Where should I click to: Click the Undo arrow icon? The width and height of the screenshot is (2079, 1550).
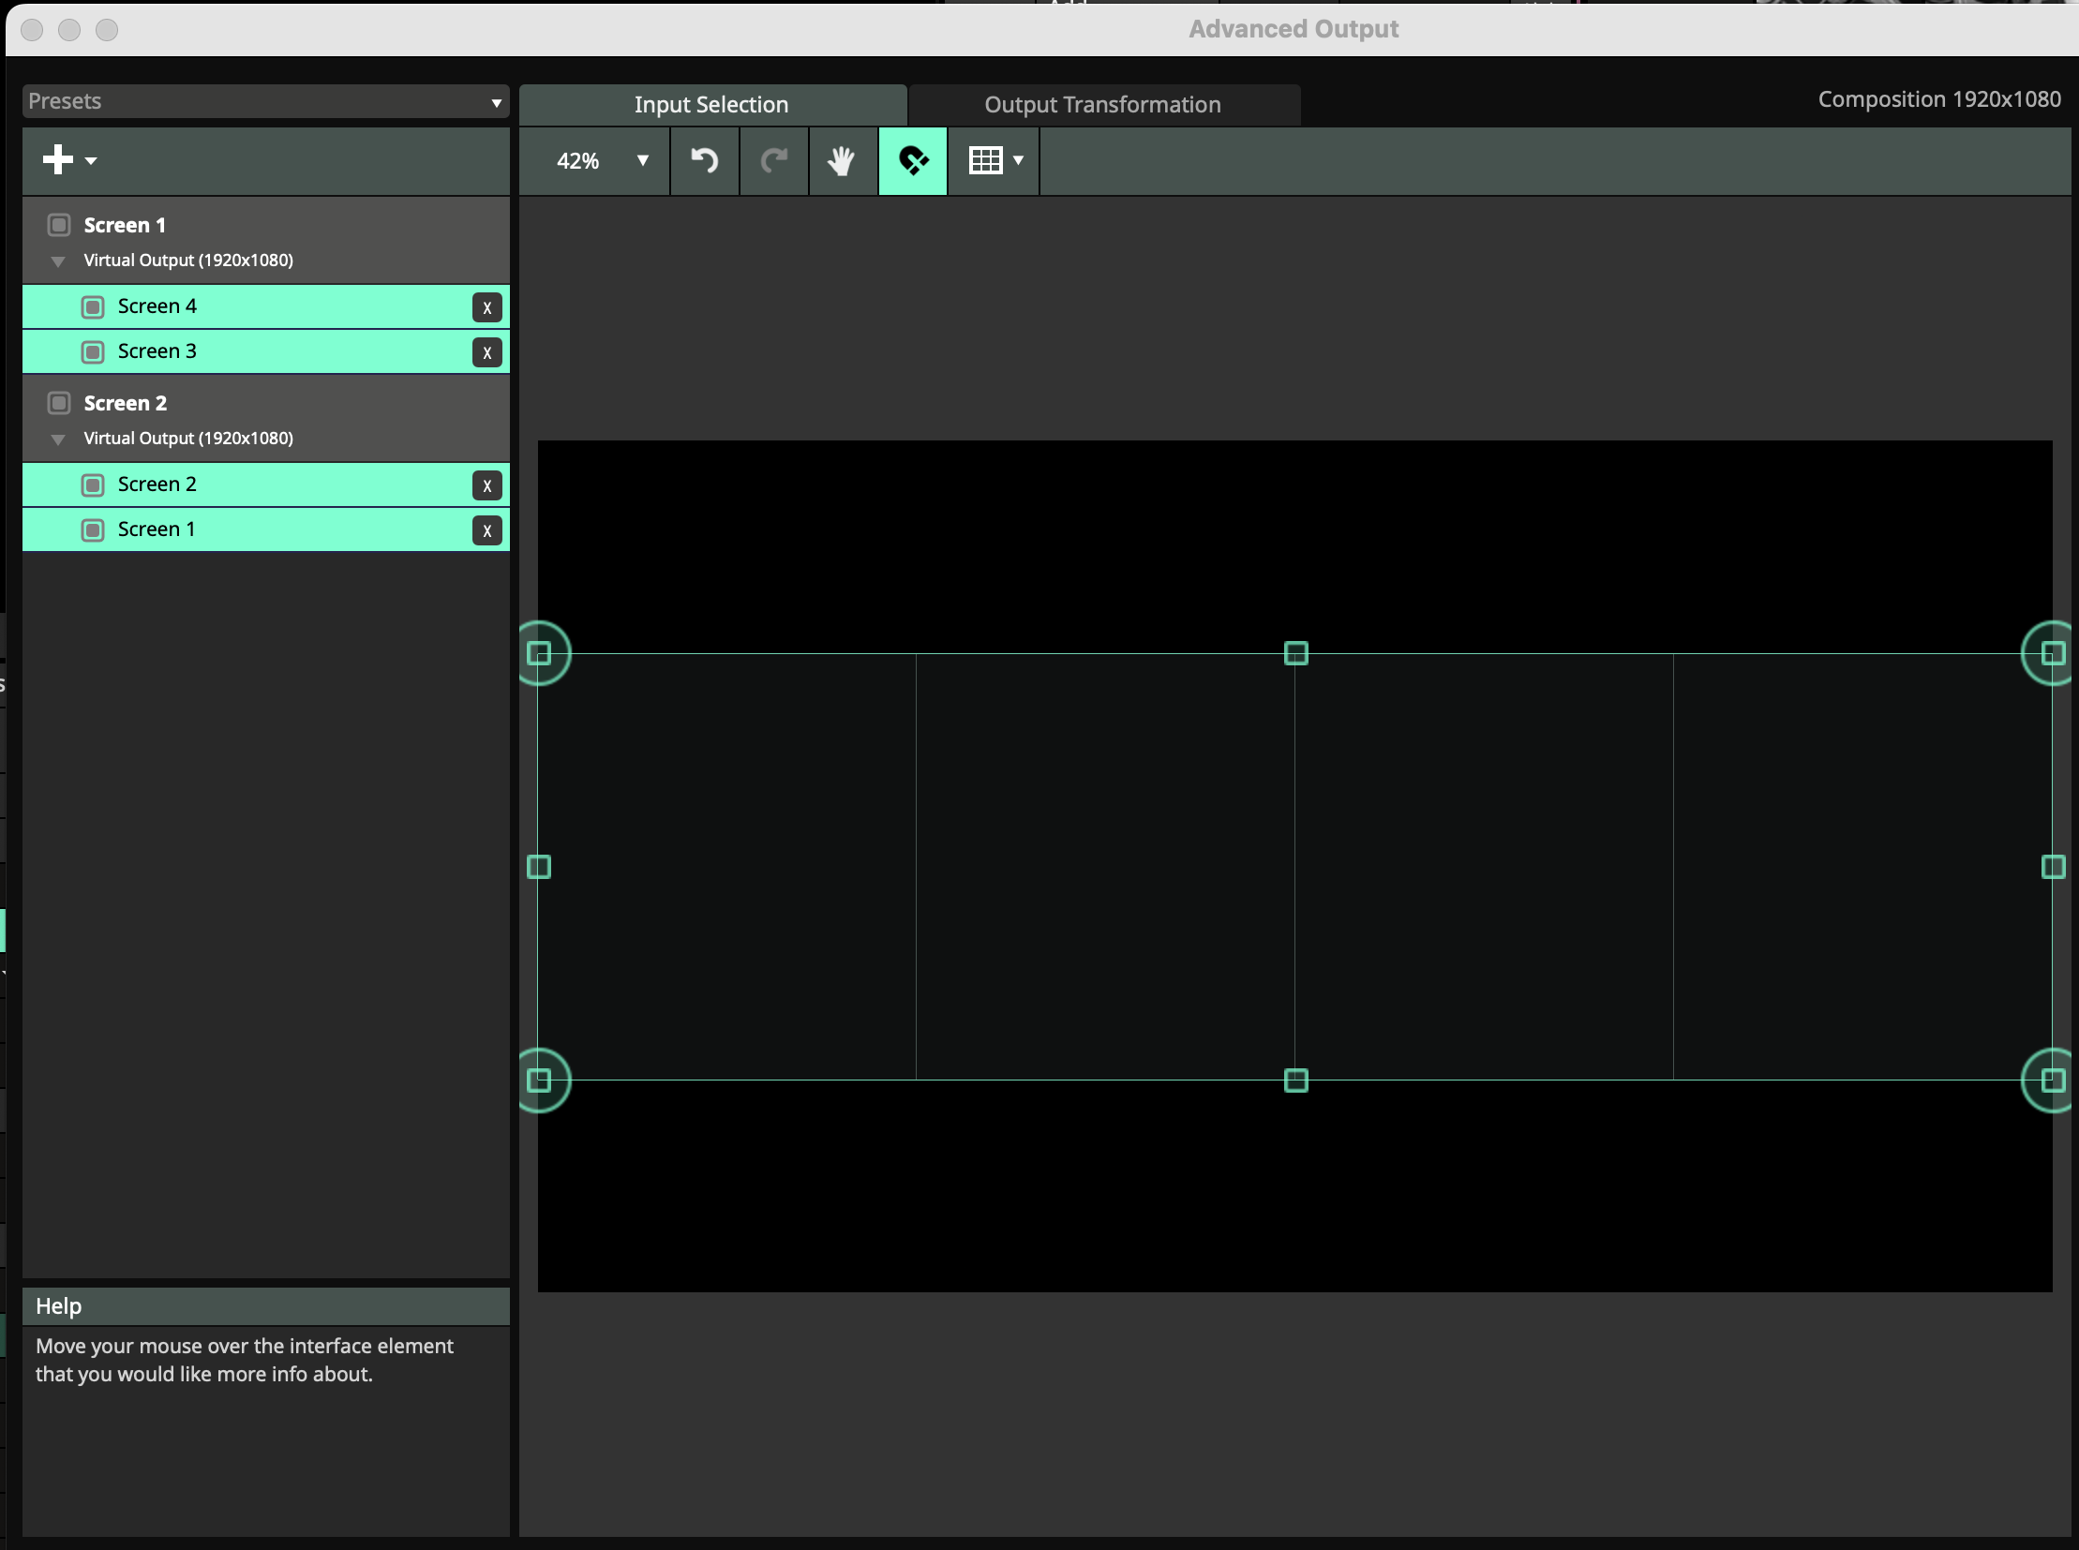[x=704, y=160]
